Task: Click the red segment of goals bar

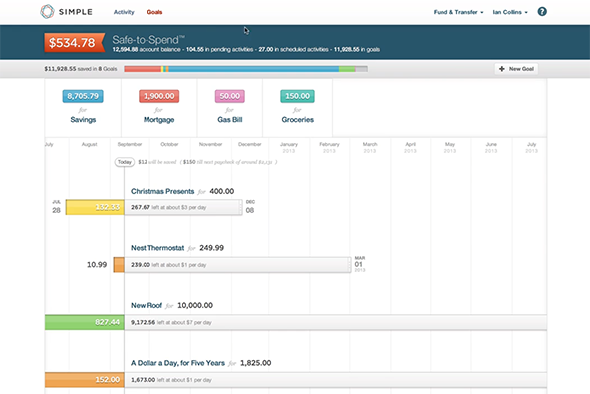Action: (x=143, y=69)
